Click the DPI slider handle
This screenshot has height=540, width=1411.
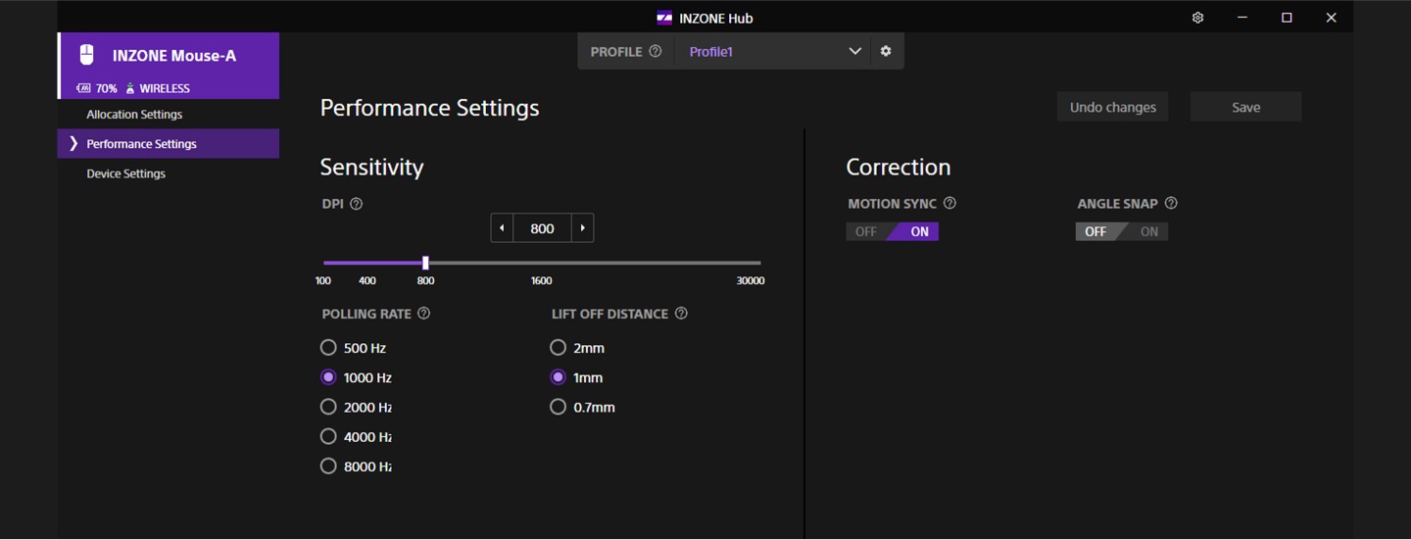[x=425, y=263]
